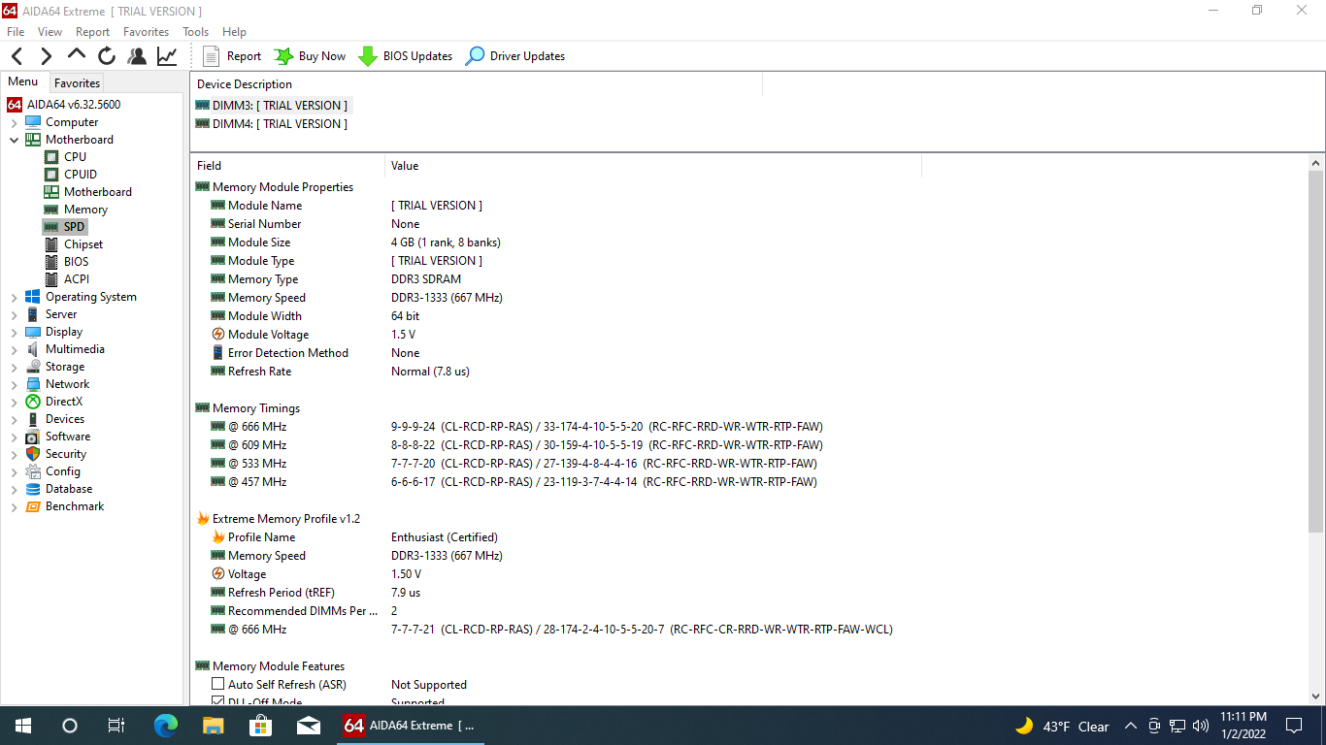
Task: Go back with the left arrow toolbar icon
Action: 17,56
